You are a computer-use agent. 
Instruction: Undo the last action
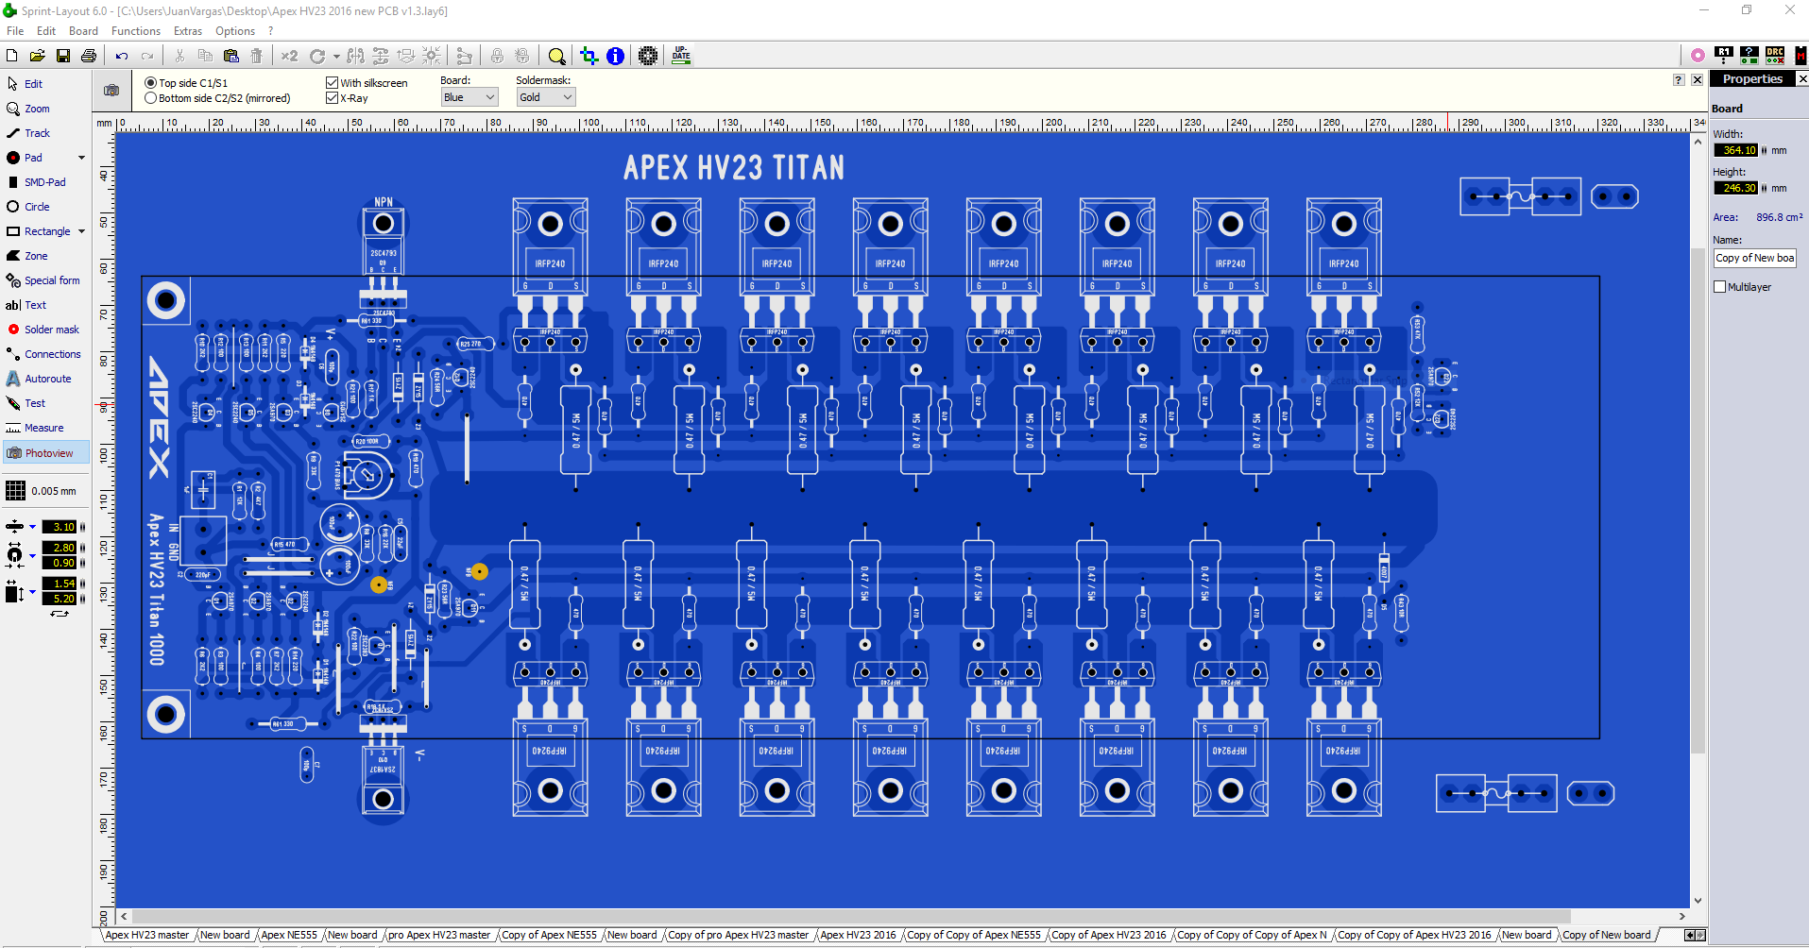(122, 56)
